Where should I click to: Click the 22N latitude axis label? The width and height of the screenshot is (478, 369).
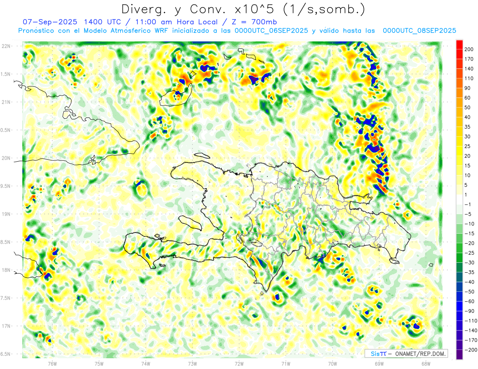[6, 46]
